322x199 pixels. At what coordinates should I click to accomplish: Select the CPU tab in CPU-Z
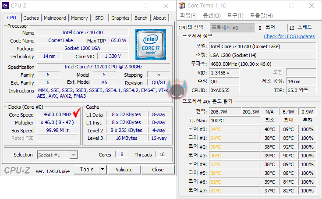(12, 18)
